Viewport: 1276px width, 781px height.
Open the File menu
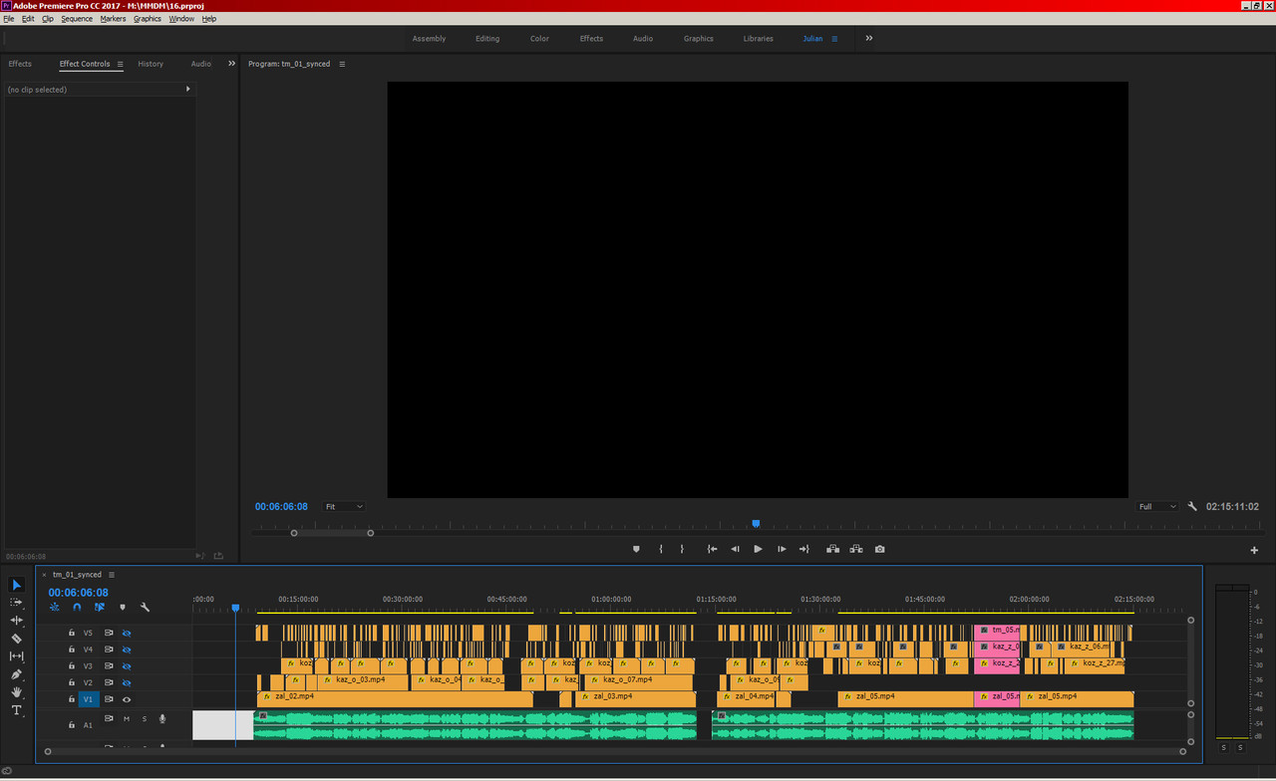[x=9, y=19]
